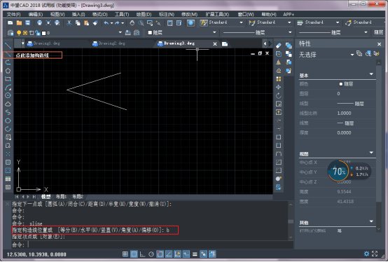This screenshot has width=388, height=262.
Task: Click the Rotate tool icon
Action: pos(279,95)
